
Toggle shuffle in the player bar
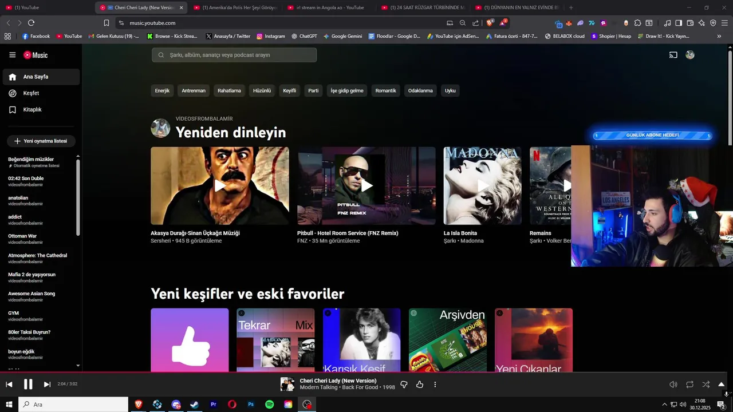pos(706,385)
